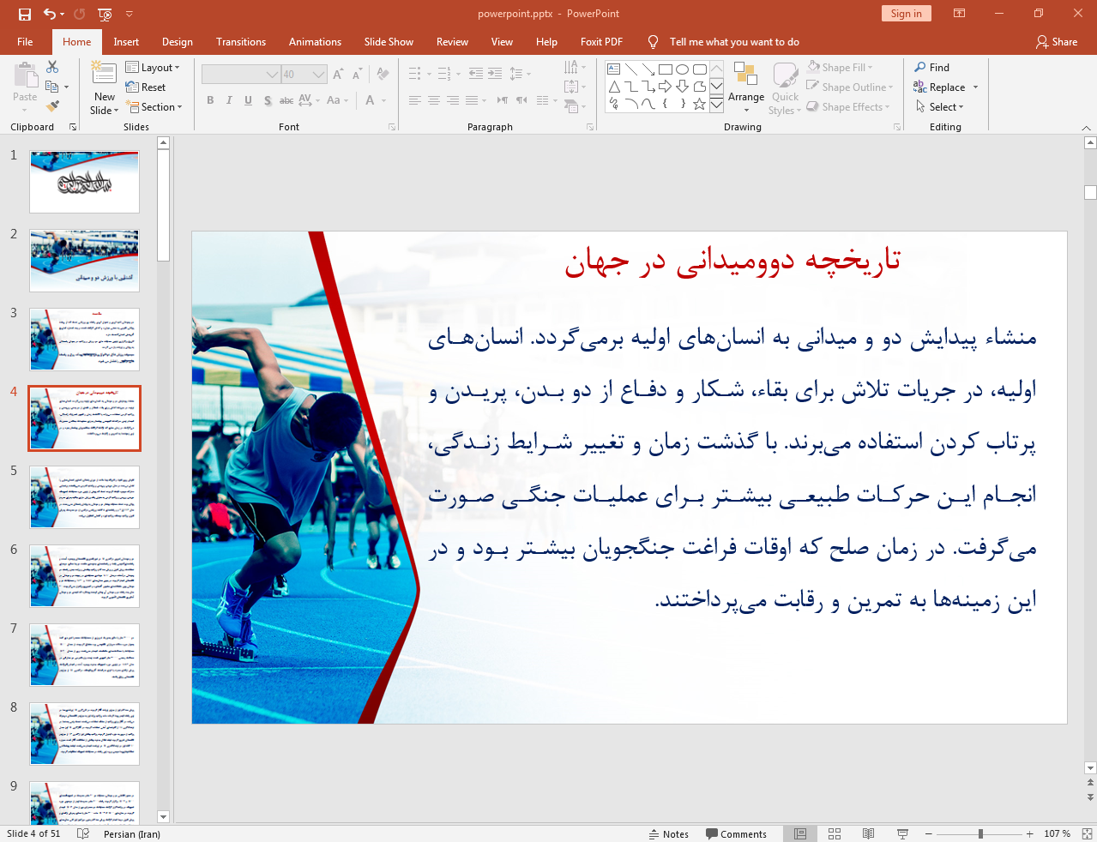The height and width of the screenshot is (842, 1097).
Task: Click Increase List Level indent icon
Action: 495,74
